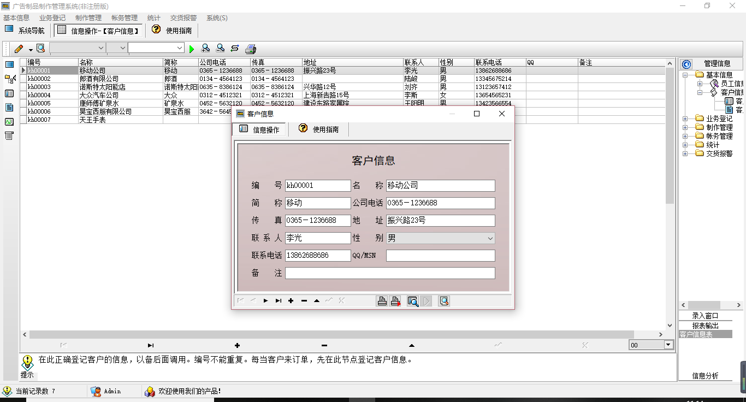The image size is (746, 402).
Task: Click the last record button in main bottom navigator
Action: (x=151, y=345)
